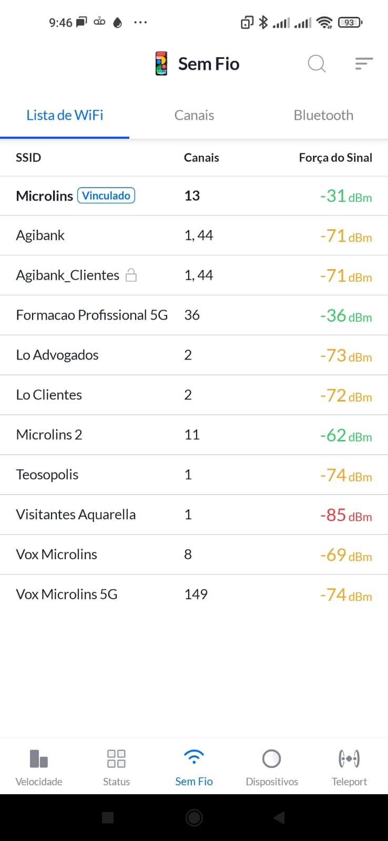Tap the search magnifier icon
The height and width of the screenshot is (841, 388).
coord(316,64)
